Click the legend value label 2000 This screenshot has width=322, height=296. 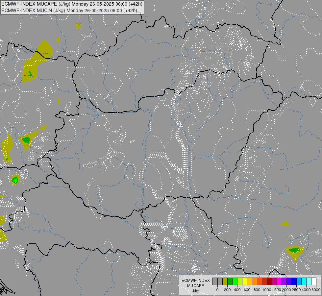tap(286, 290)
